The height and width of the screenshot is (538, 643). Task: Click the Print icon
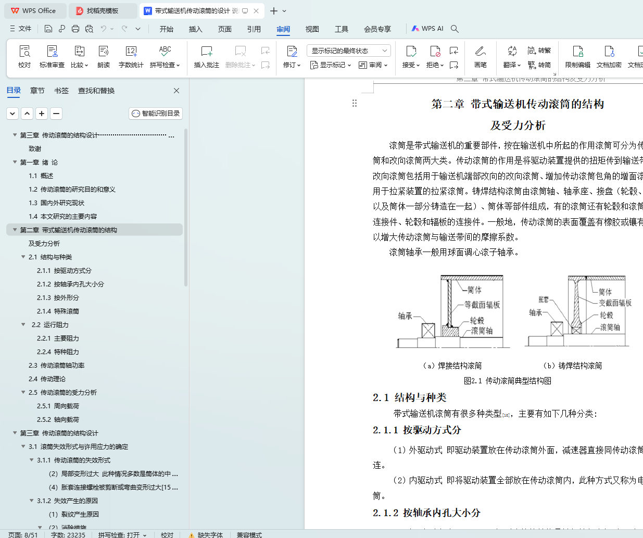(x=75, y=29)
